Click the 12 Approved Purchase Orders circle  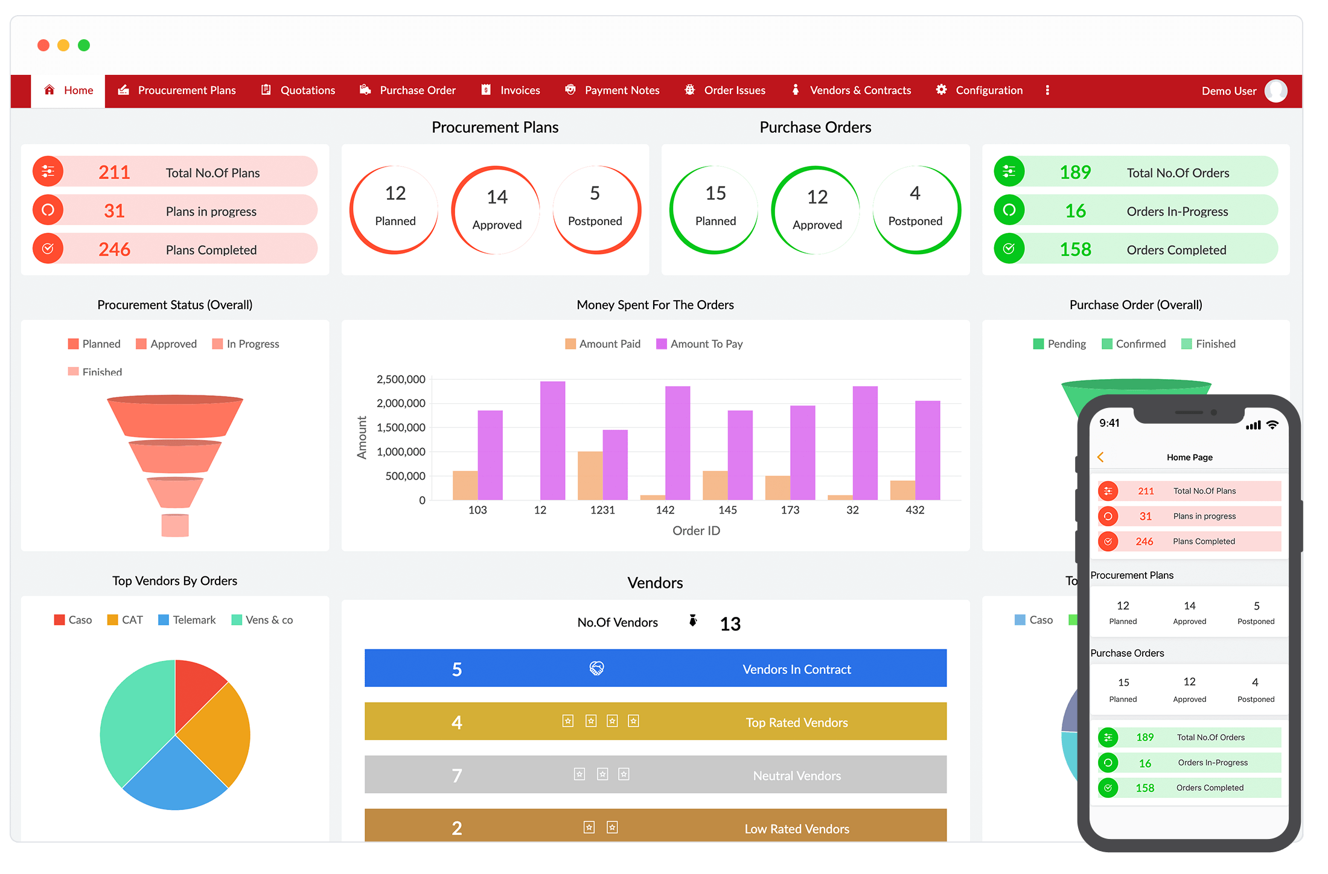point(817,205)
